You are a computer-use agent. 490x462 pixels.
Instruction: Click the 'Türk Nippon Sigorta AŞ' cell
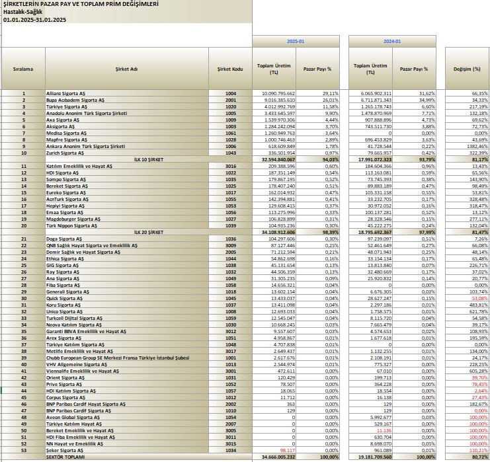127,225
